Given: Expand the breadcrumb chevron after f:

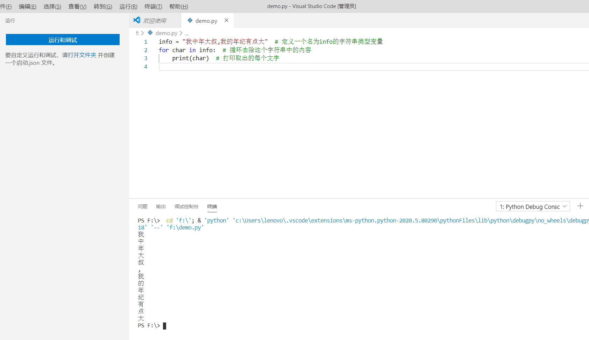Looking at the screenshot, I should tap(142, 33).
